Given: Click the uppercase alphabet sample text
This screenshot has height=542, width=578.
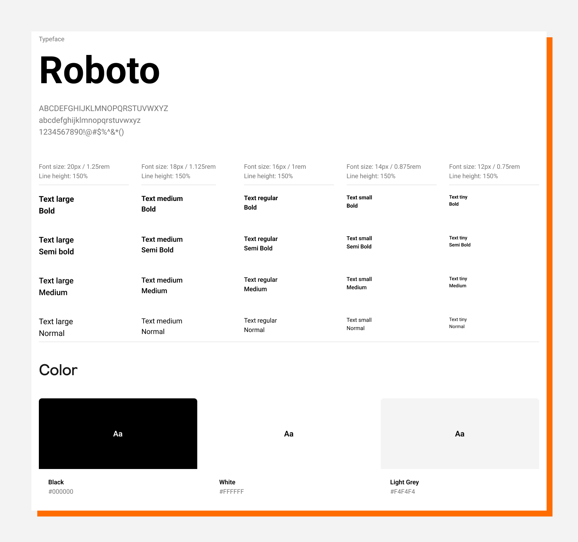Looking at the screenshot, I should point(103,109).
